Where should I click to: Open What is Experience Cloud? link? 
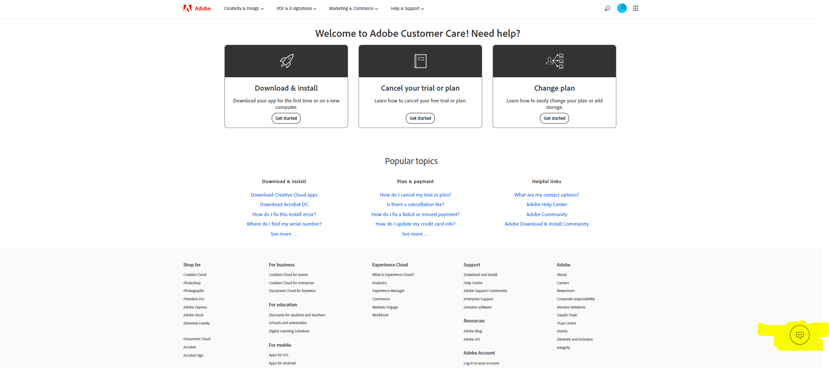point(393,275)
